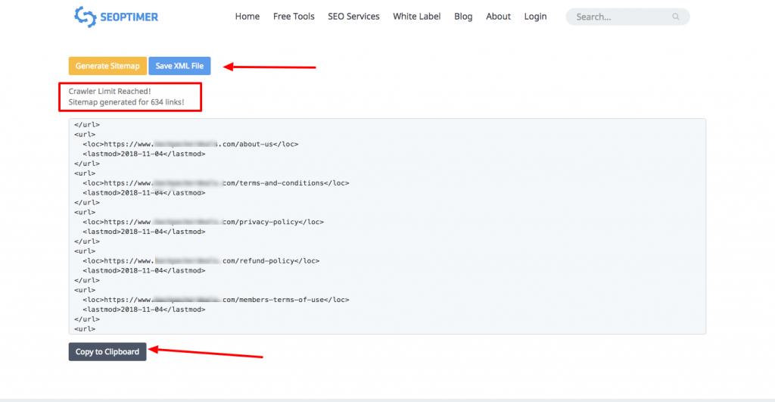Click the Login link
Viewport: 775px width, 402px height.
(535, 17)
